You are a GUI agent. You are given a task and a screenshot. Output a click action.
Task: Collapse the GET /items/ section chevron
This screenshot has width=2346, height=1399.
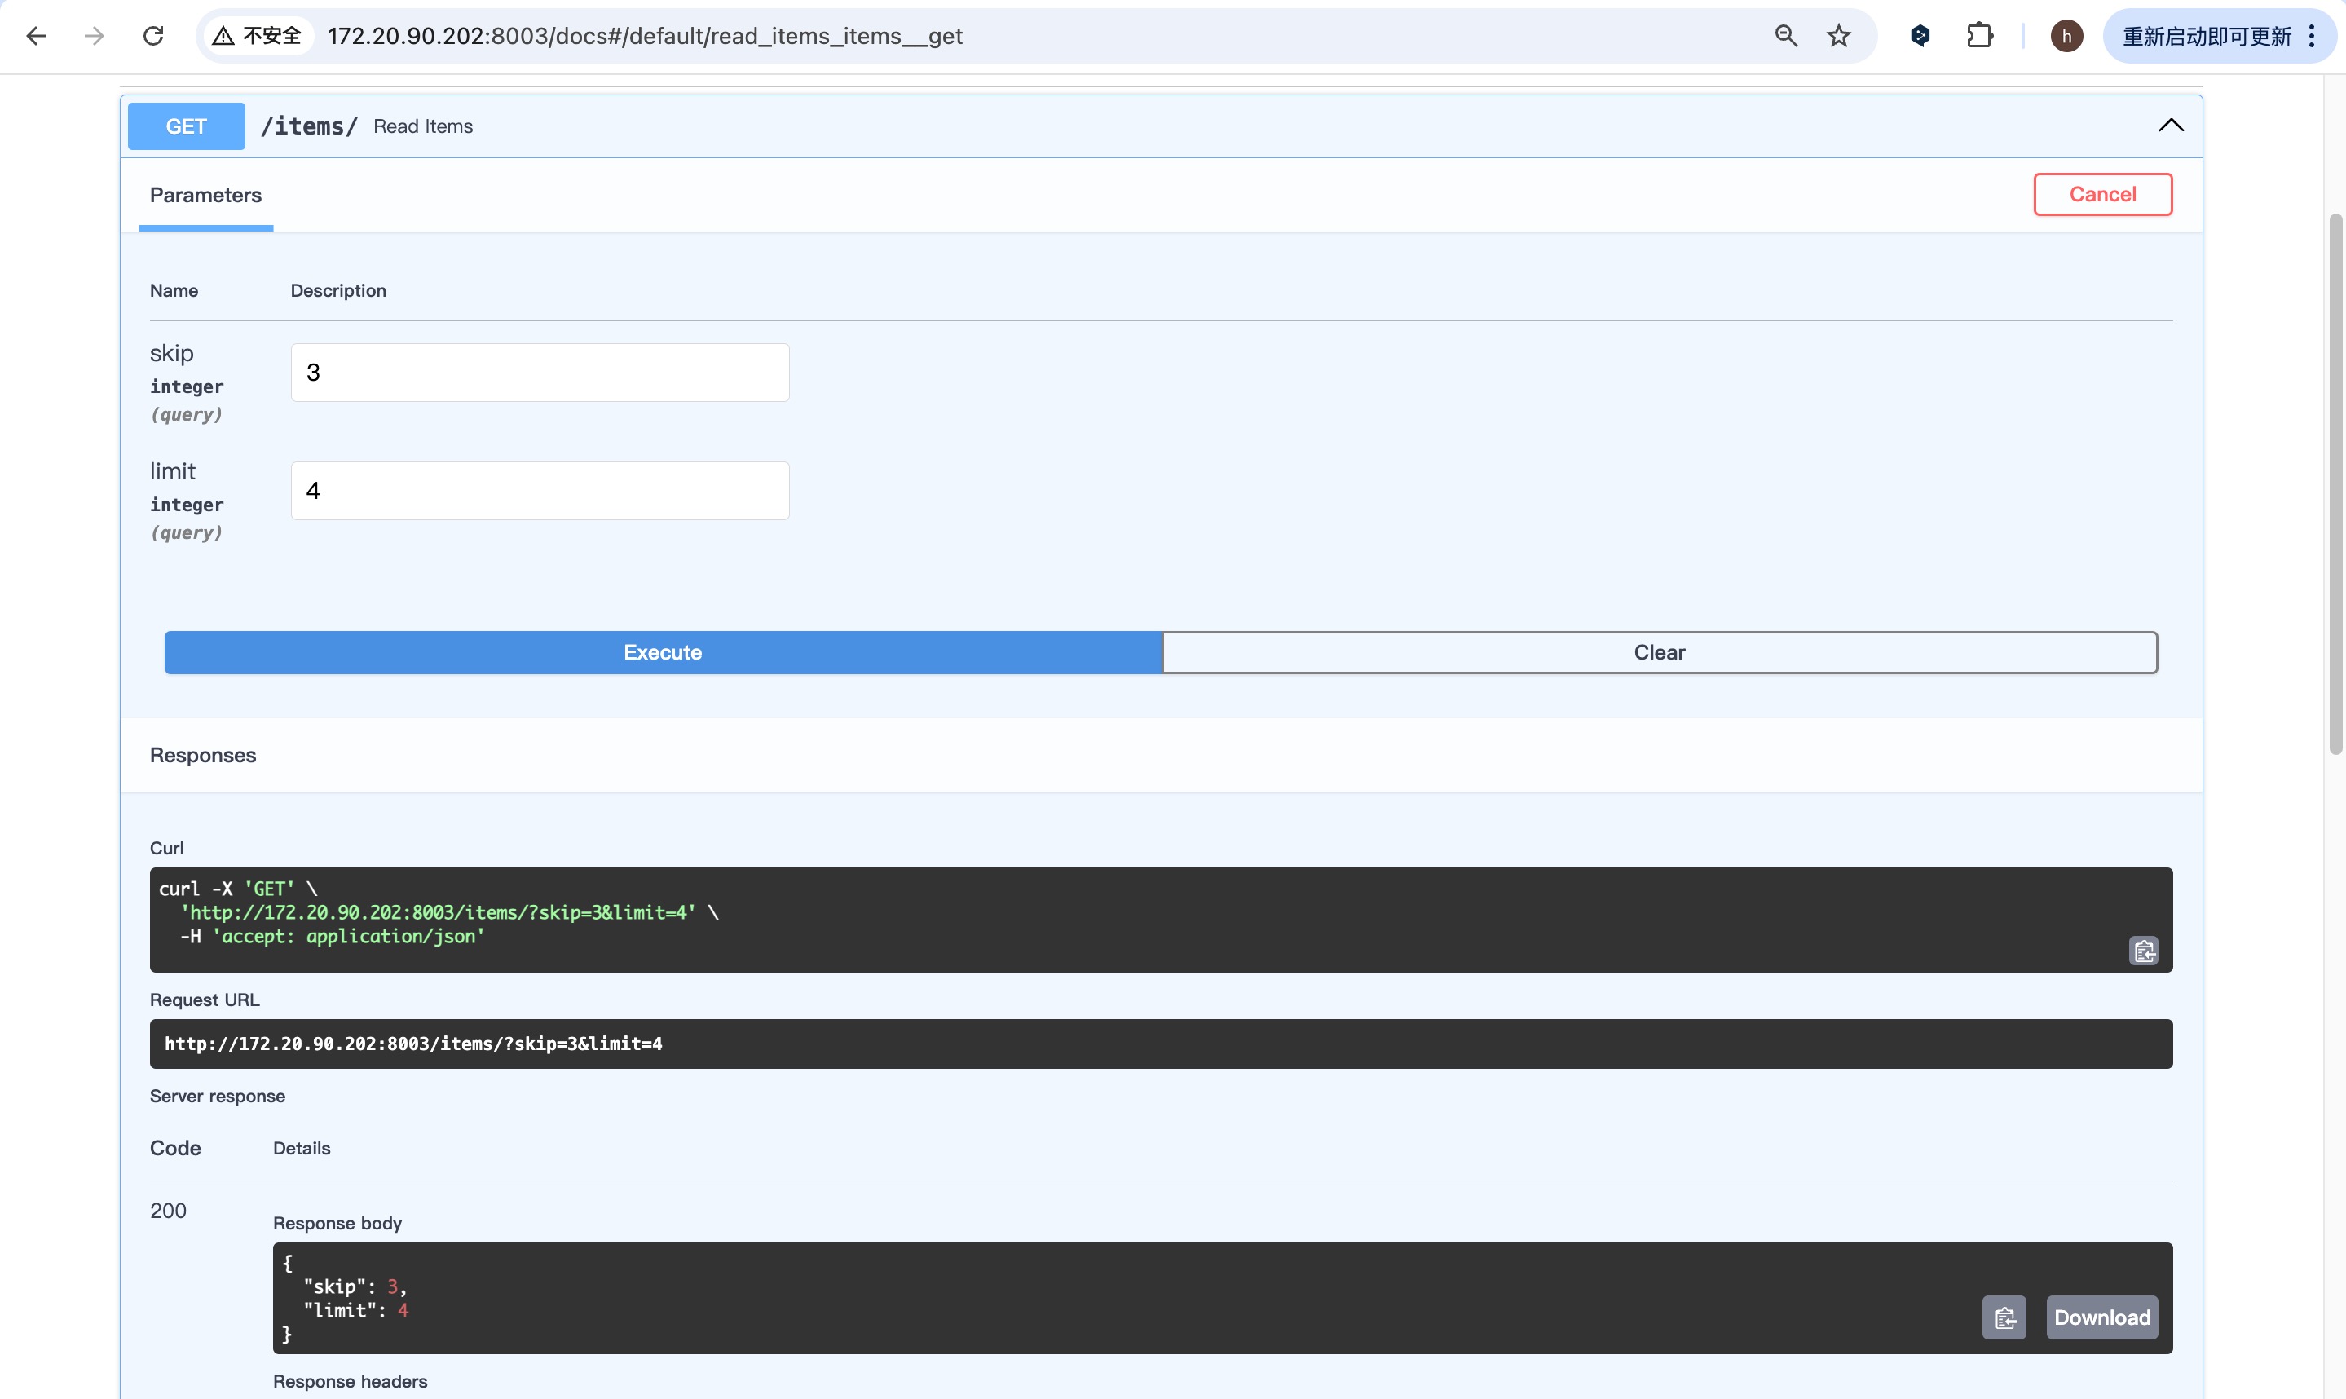(2171, 126)
